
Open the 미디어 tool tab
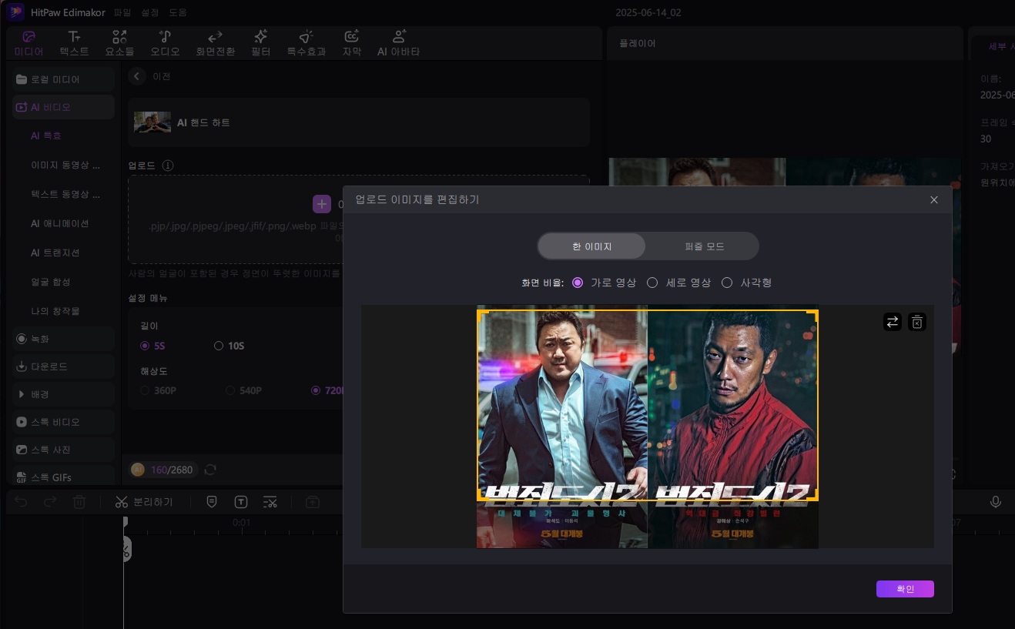point(28,44)
